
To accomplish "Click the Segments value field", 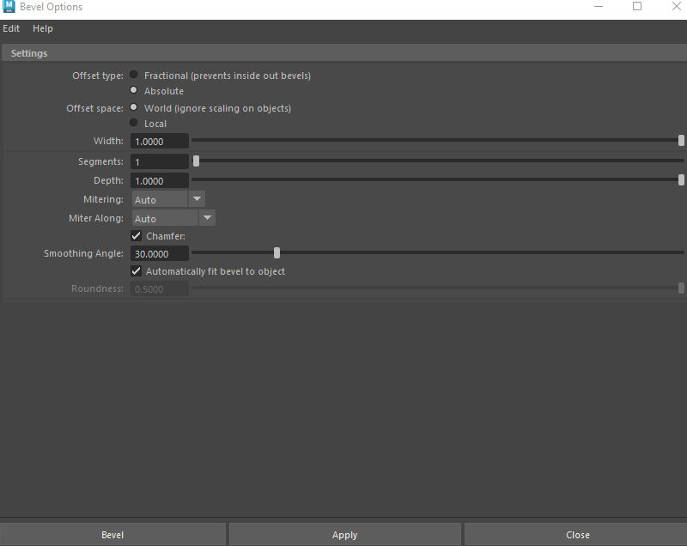I will click(160, 161).
